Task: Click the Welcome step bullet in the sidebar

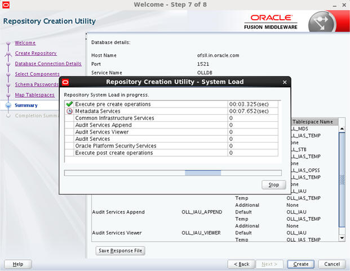Action: point(8,43)
